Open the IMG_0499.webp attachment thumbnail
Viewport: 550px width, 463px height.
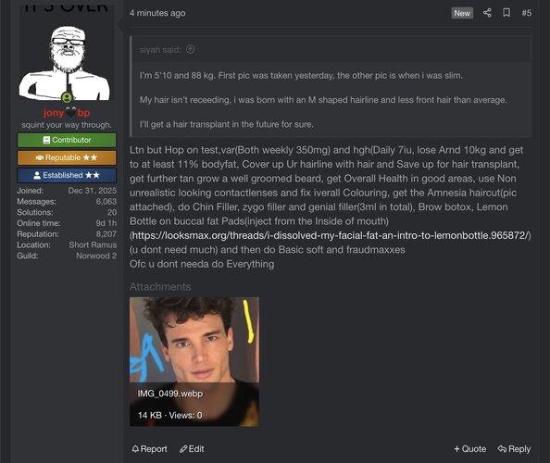pos(194,362)
